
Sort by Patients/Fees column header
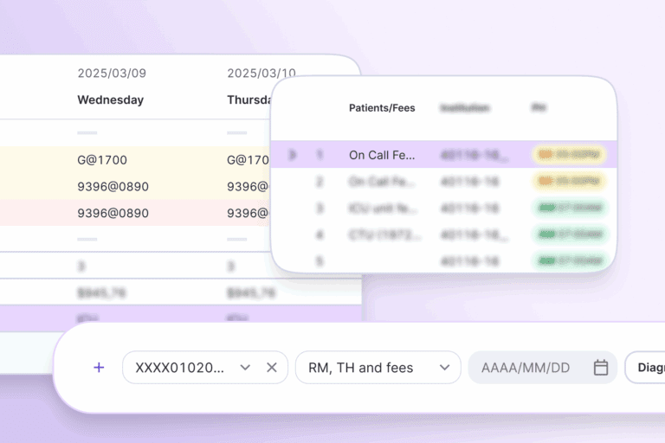tap(382, 108)
